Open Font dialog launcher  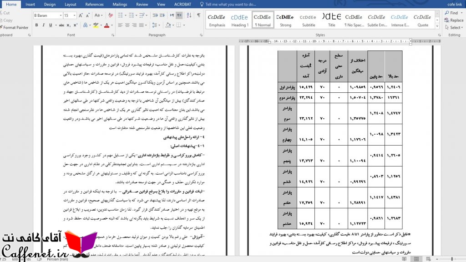[x=113, y=35]
